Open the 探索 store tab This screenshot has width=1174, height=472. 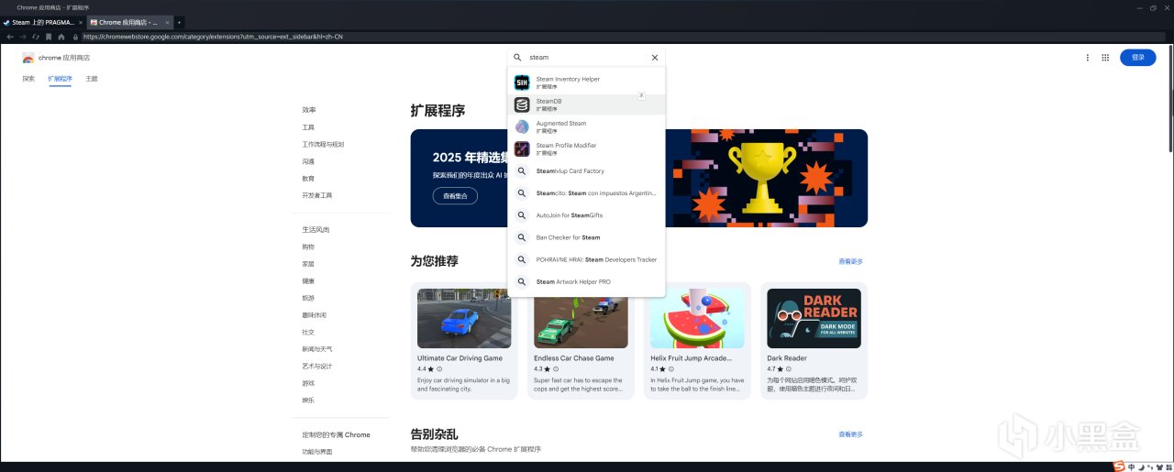[28, 79]
